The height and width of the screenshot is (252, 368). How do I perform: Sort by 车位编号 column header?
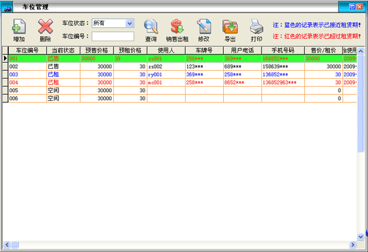[x=27, y=50]
